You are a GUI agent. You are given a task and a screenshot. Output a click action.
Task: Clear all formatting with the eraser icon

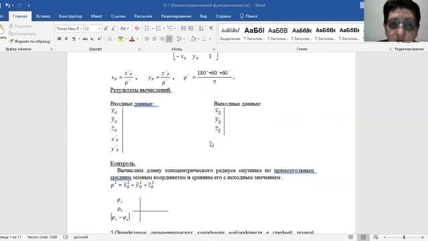pos(137,28)
